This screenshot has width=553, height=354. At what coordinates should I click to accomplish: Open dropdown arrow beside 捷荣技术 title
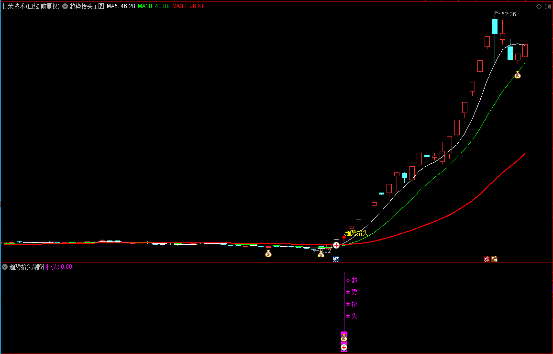65,6
